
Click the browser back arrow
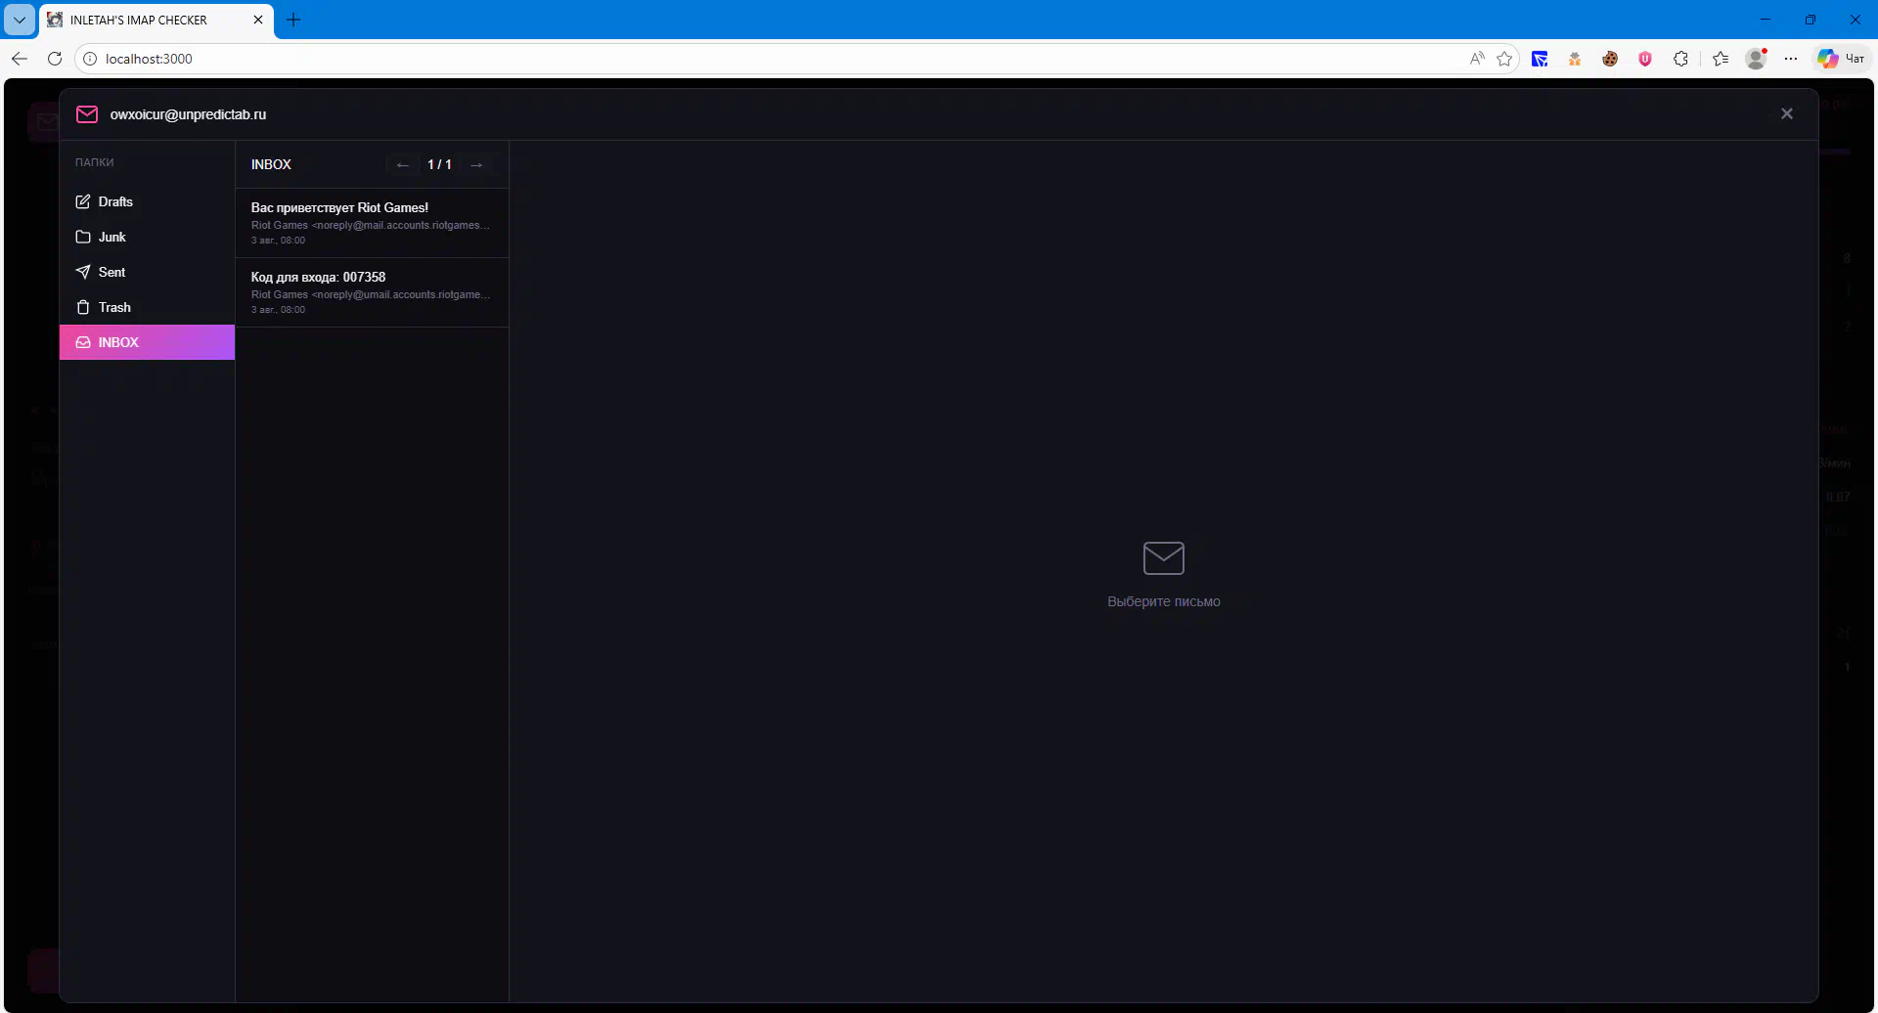[20, 59]
